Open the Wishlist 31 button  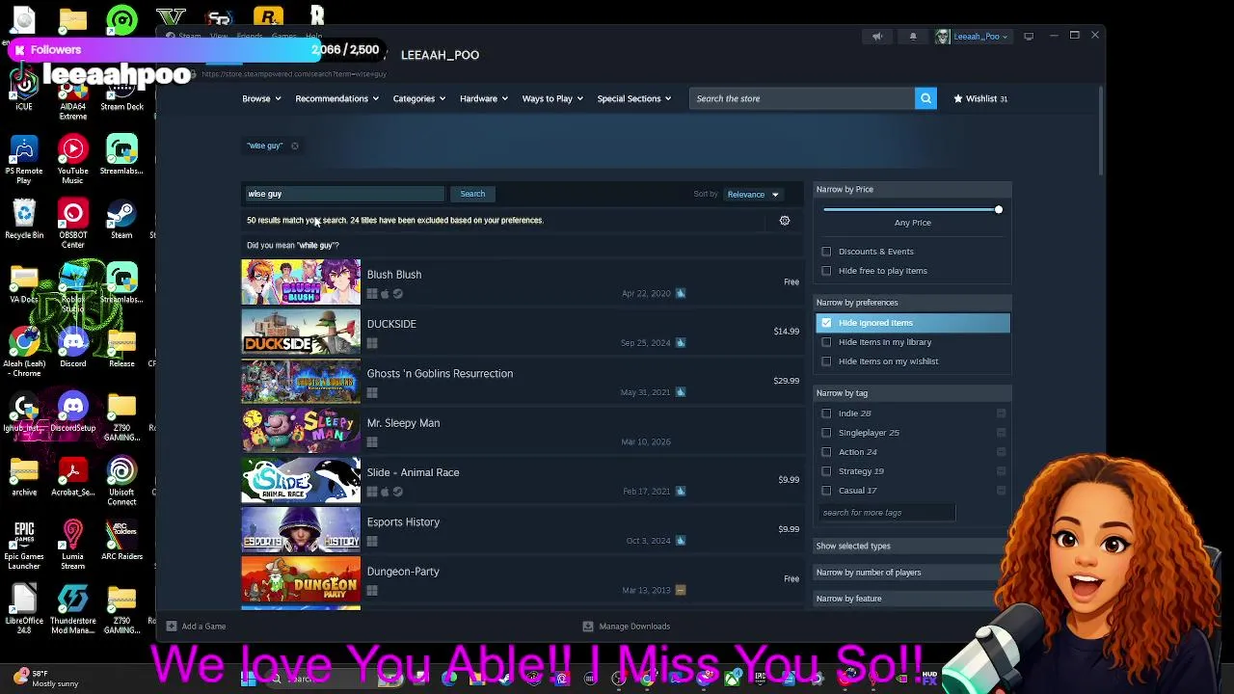click(x=980, y=98)
